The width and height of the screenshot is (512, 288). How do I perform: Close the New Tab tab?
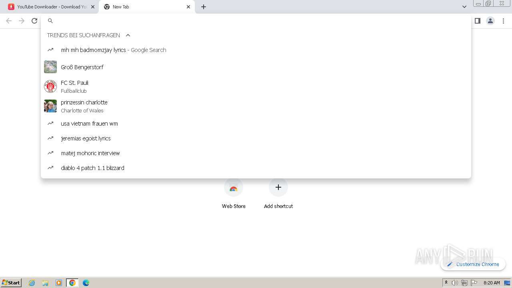[x=188, y=7]
